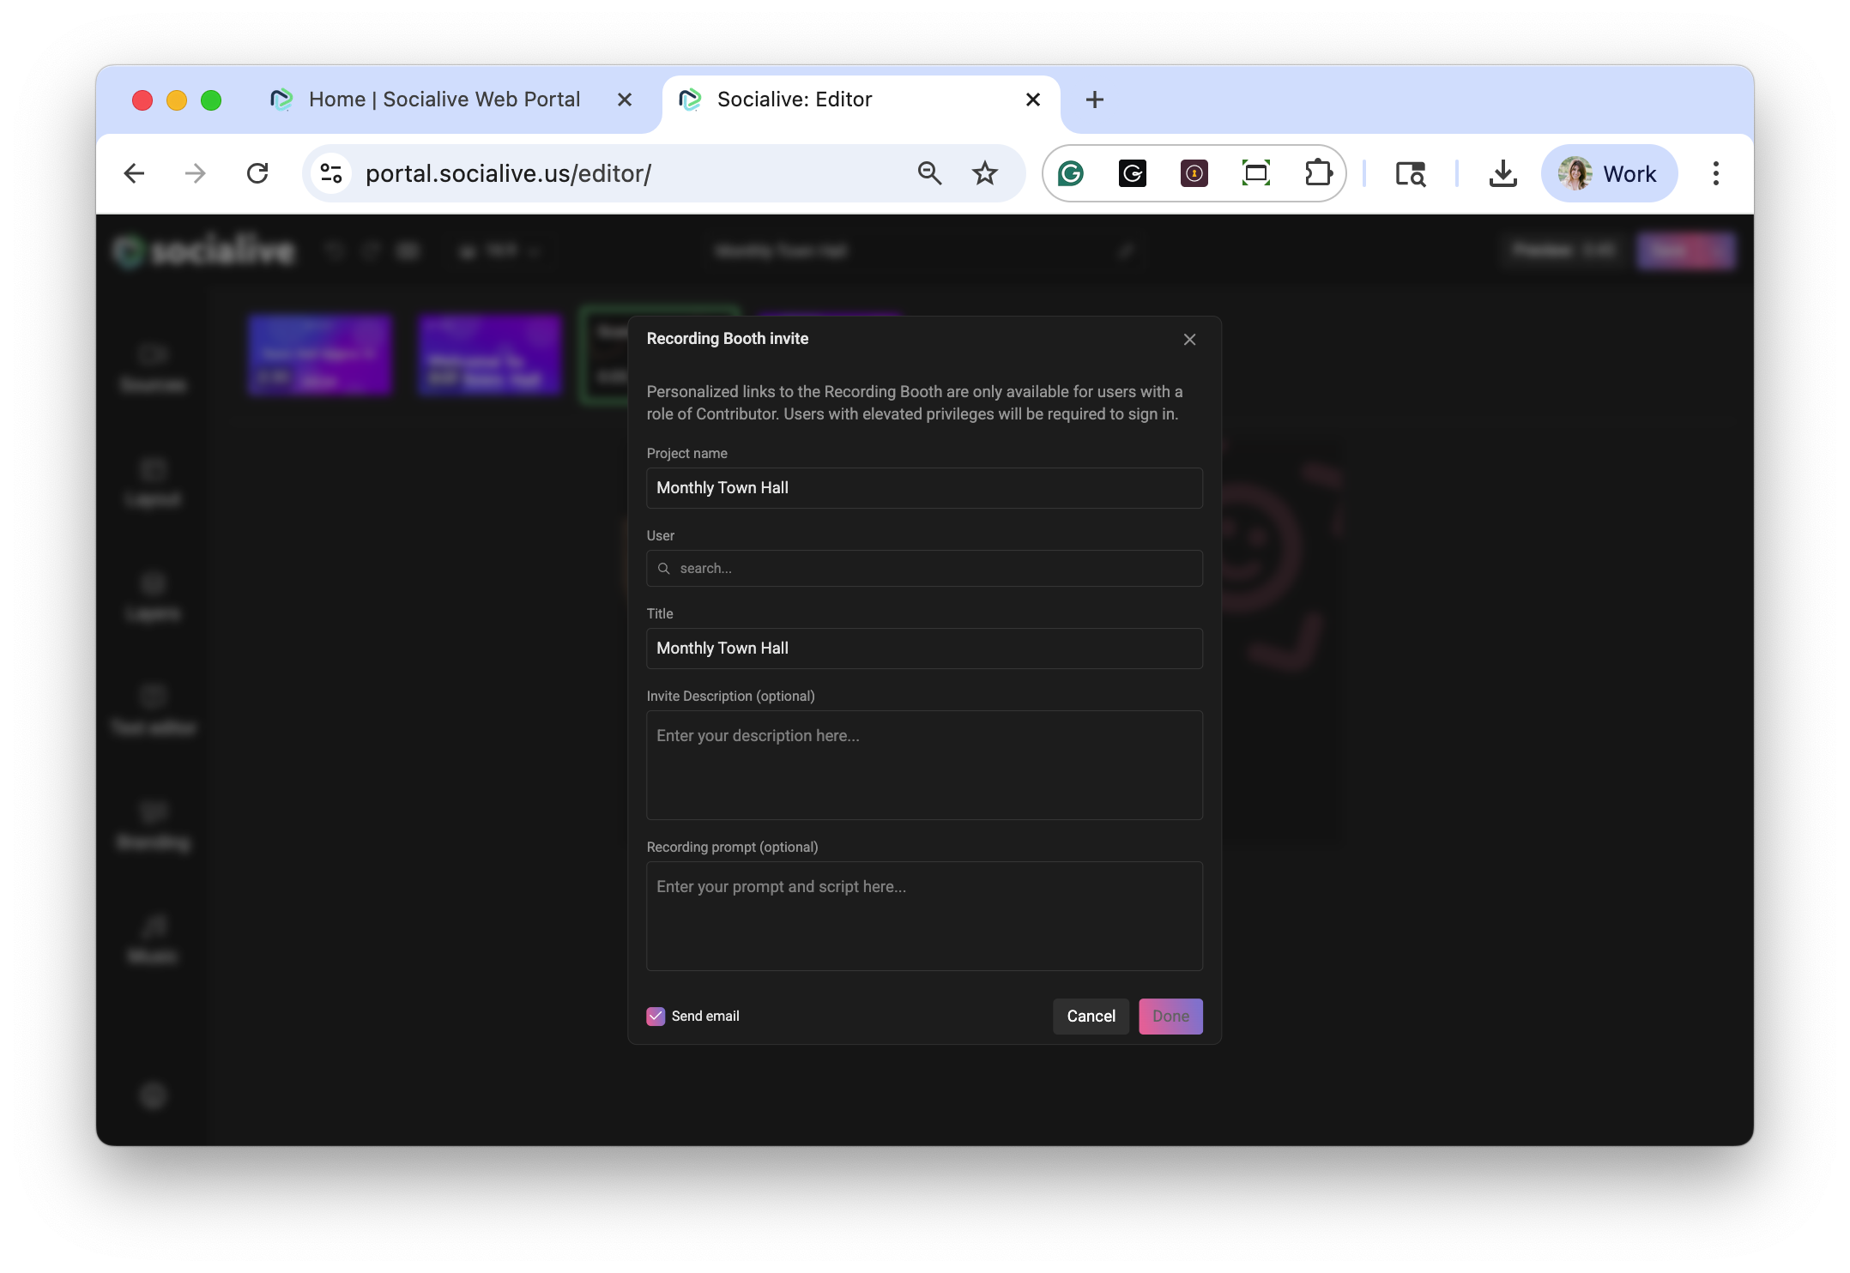
Task: Bookmark this page with star icon
Action: pyautogui.click(x=984, y=174)
